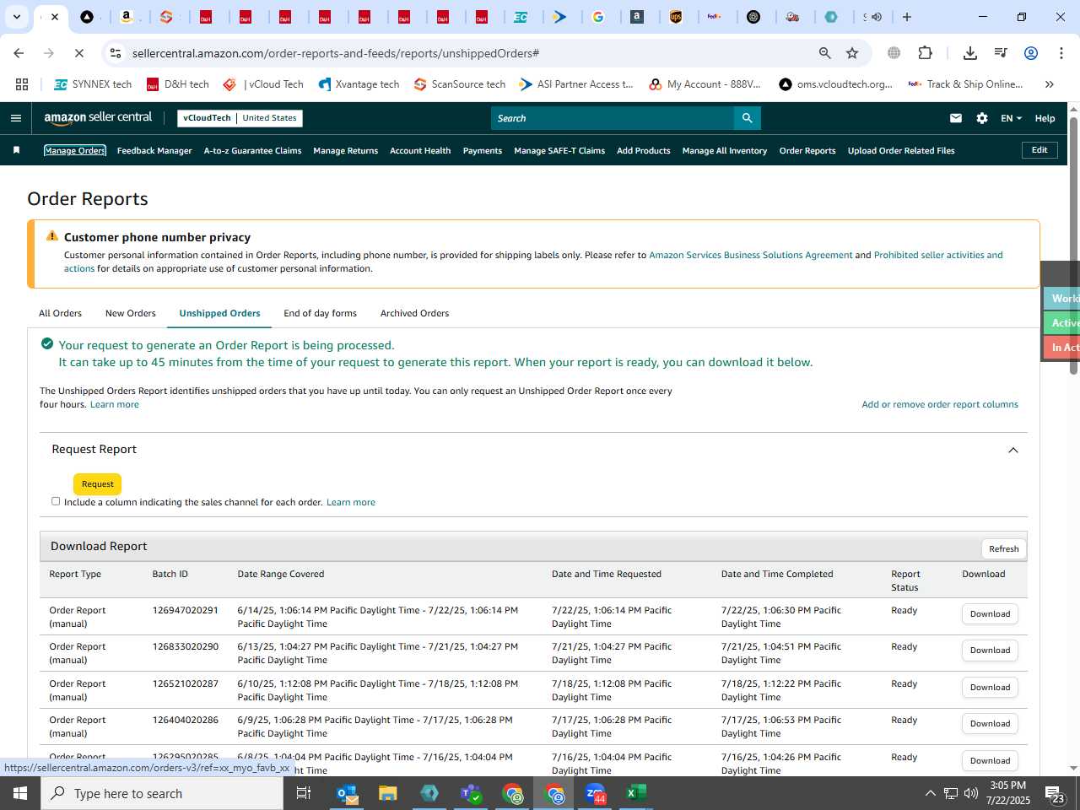
Task: Open the End of day forms tab
Action: tap(320, 313)
